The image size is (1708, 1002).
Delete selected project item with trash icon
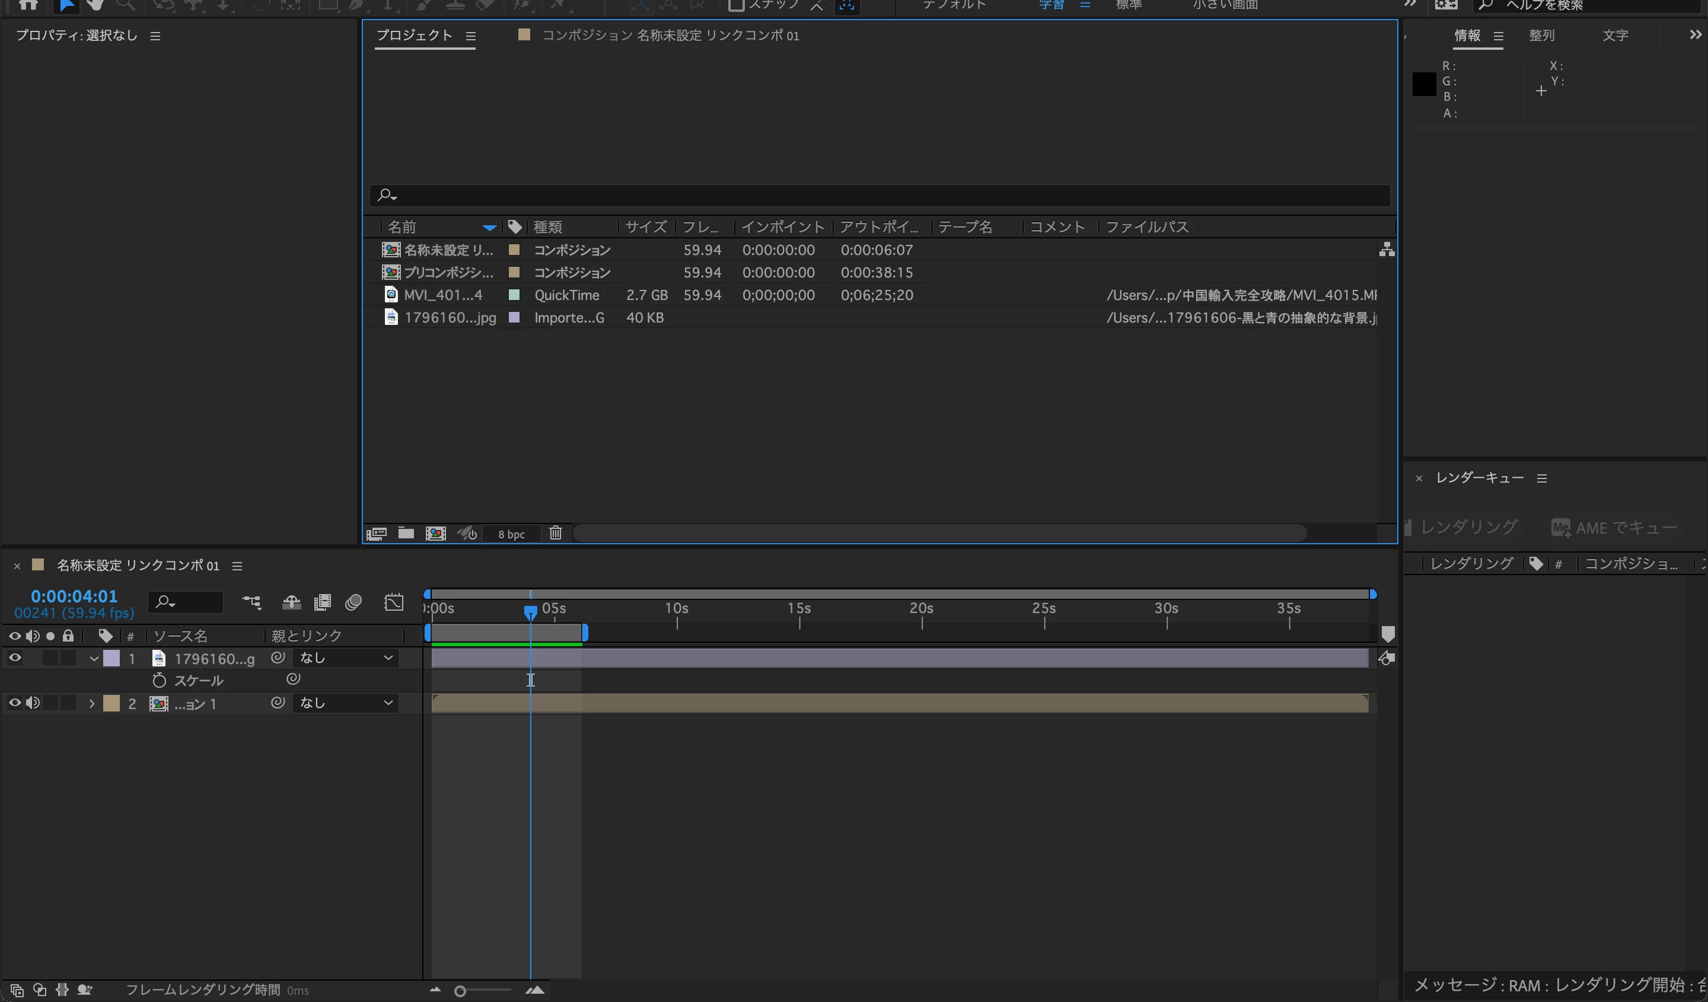click(556, 533)
